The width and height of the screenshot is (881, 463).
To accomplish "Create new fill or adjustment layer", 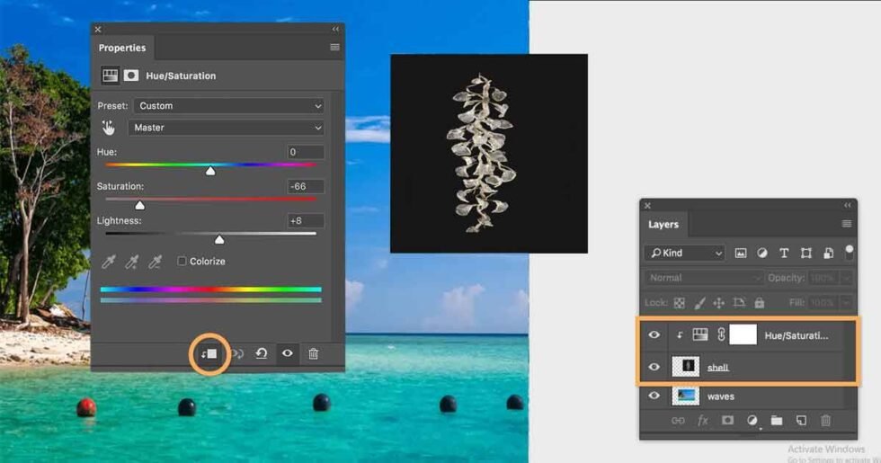I will tap(752, 421).
